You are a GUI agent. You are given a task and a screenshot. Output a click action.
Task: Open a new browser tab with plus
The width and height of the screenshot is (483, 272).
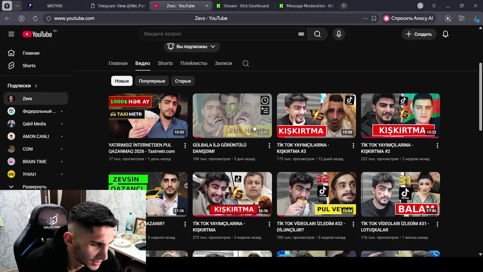pyautogui.click(x=343, y=6)
